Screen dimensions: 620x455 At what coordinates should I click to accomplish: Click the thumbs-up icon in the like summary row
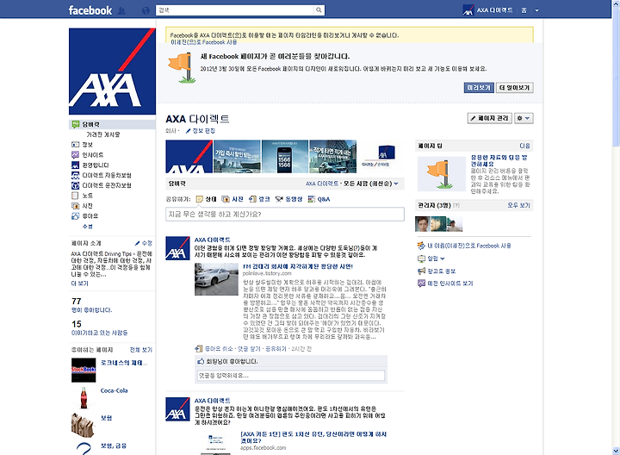tap(201, 361)
